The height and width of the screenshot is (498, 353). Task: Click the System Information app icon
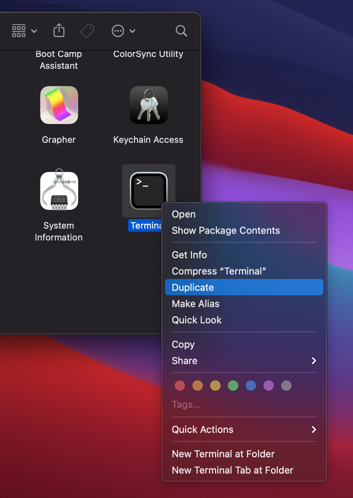tap(59, 191)
